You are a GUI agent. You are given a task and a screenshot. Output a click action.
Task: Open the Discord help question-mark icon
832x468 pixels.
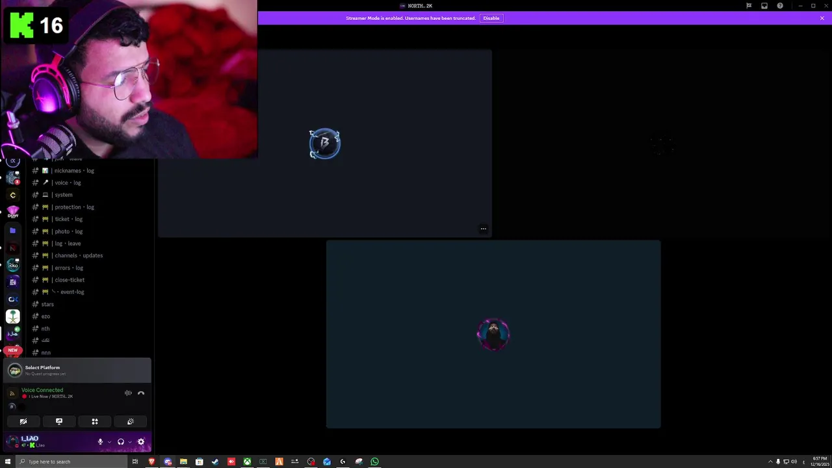[780, 6]
